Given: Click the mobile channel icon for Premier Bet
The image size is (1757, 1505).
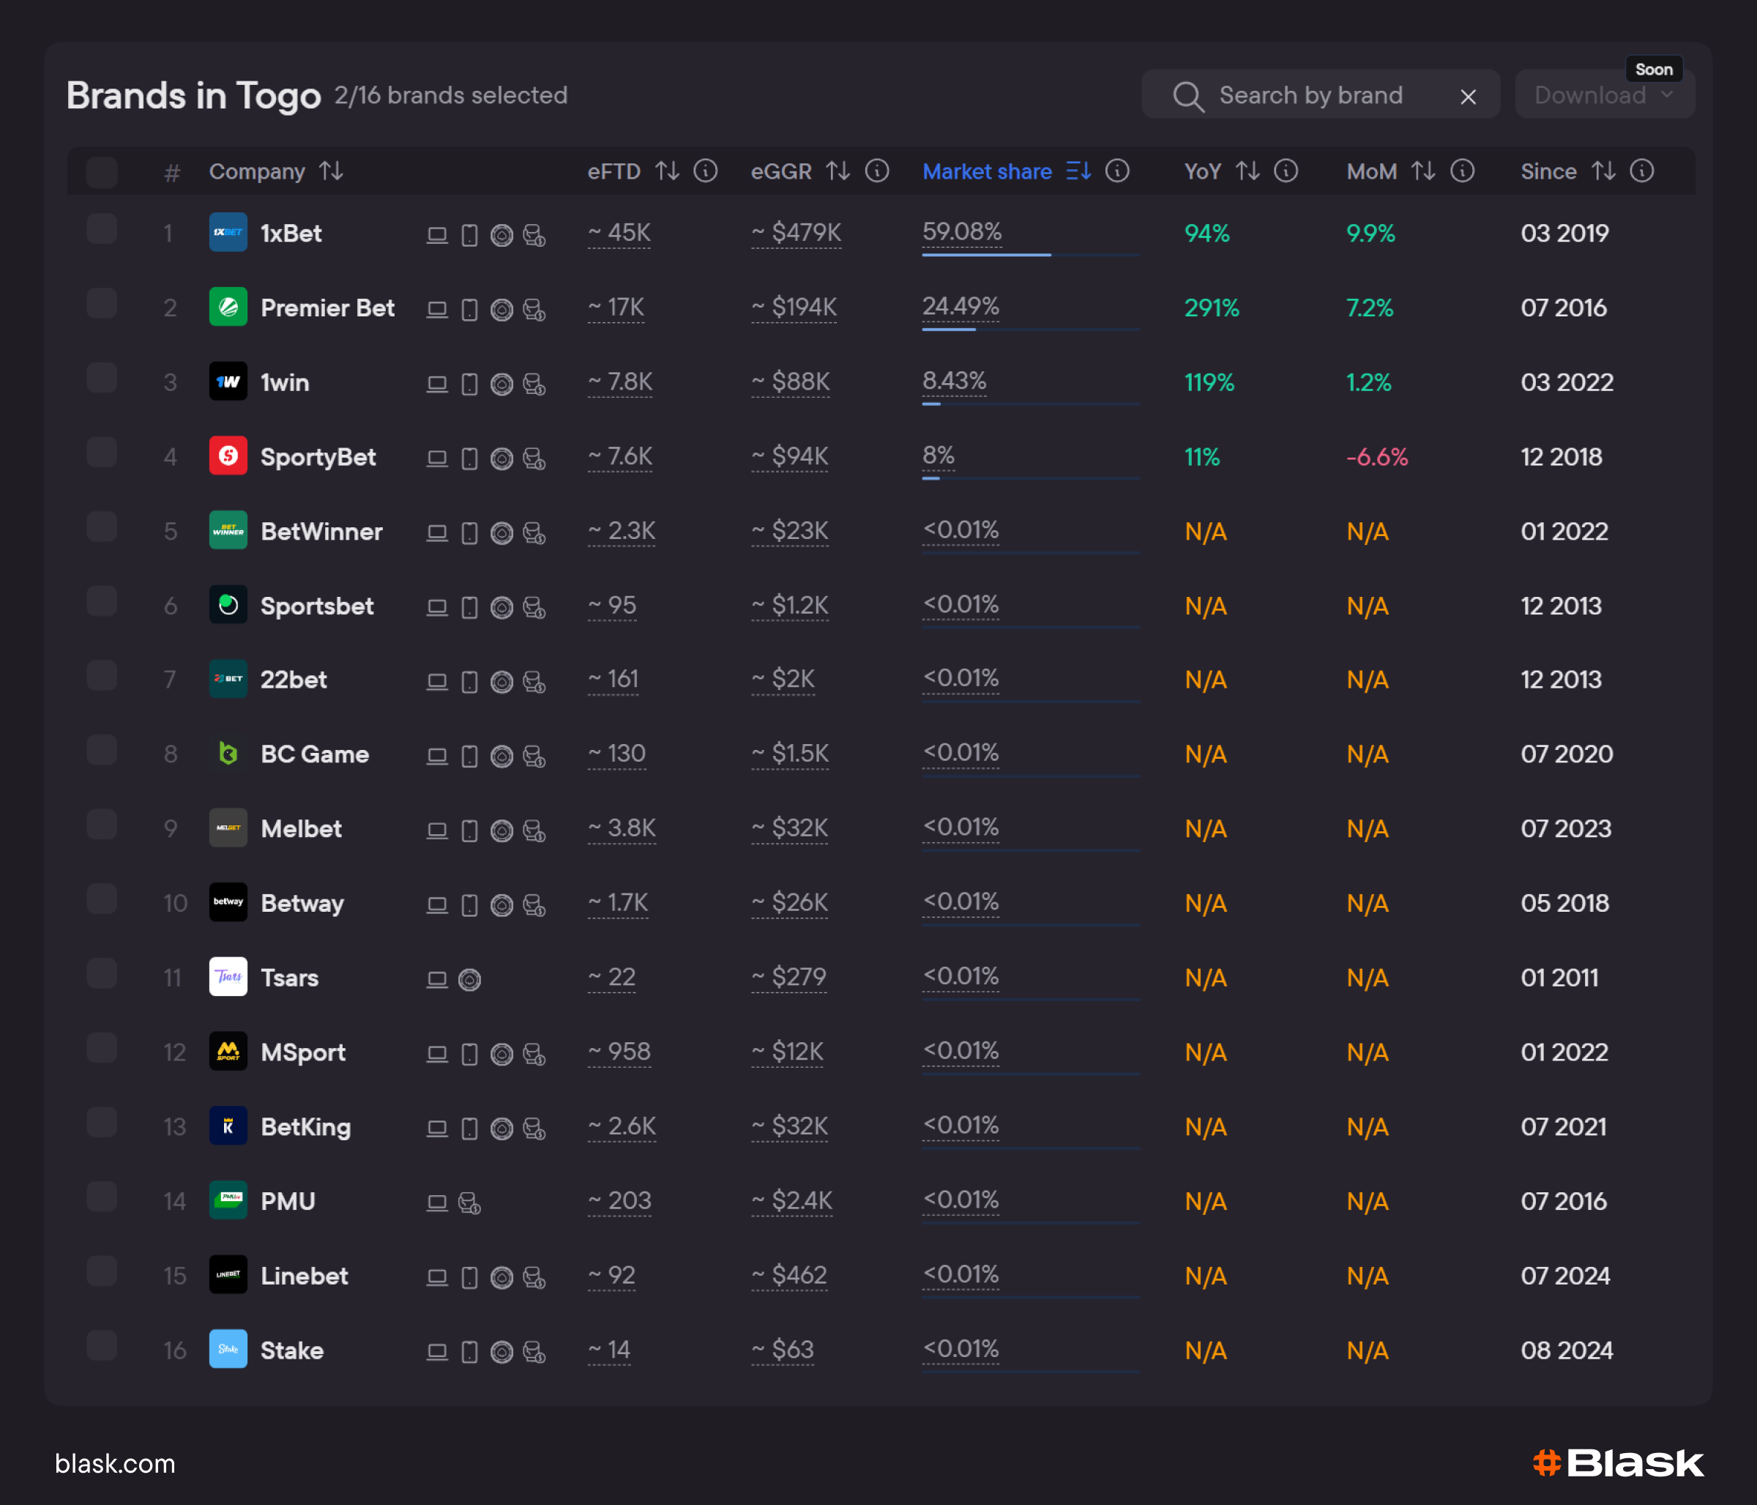Looking at the screenshot, I should [470, 309].
